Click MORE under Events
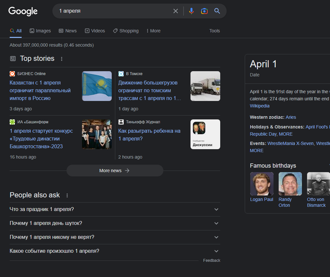The height and width of the screenshot is (277, 330). pos(257,150)
